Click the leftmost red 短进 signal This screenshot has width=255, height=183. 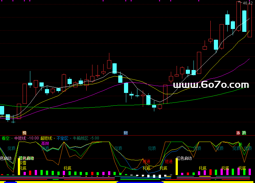click(146, 161)
